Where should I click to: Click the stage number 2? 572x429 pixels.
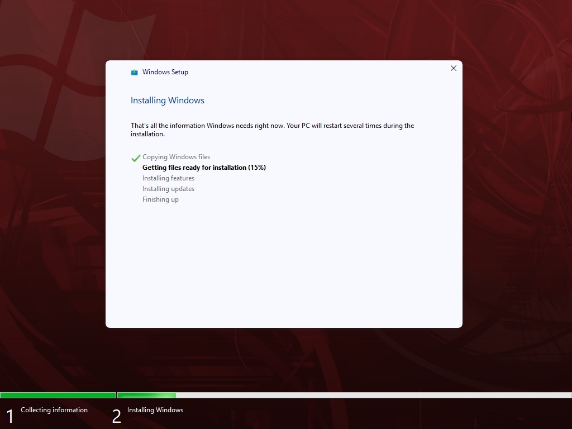click(116, 416)
